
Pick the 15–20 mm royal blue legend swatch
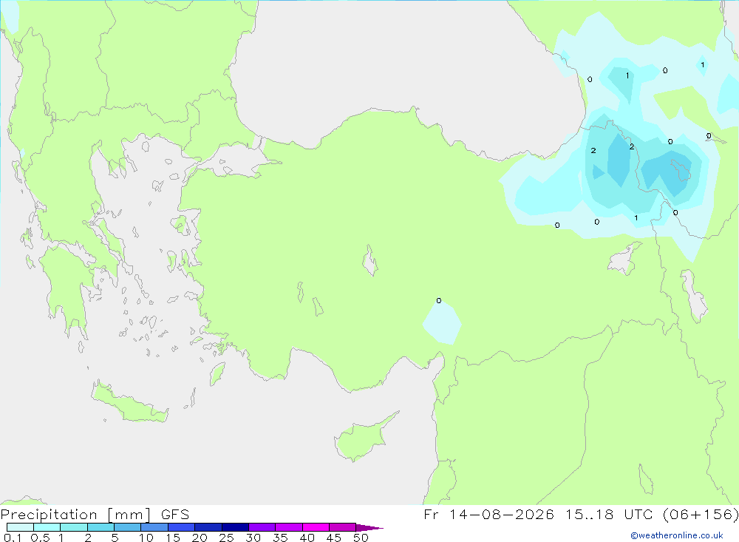click(182, 527)
